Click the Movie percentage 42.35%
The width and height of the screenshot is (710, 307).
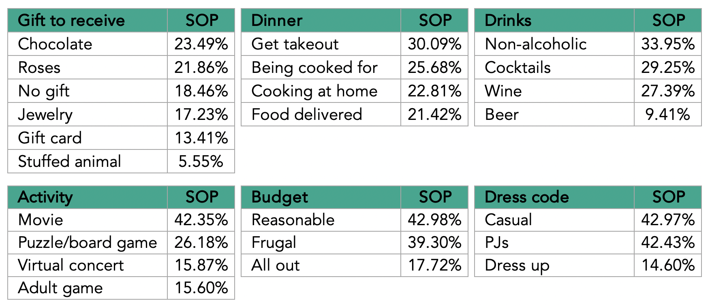(201, 220)
